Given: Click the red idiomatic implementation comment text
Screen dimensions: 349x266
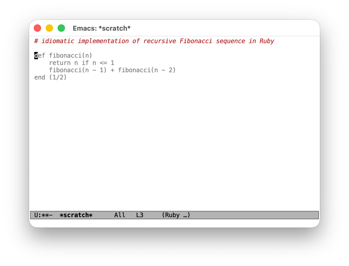Looking at the screenshot, I should click(x=154, y=41).
